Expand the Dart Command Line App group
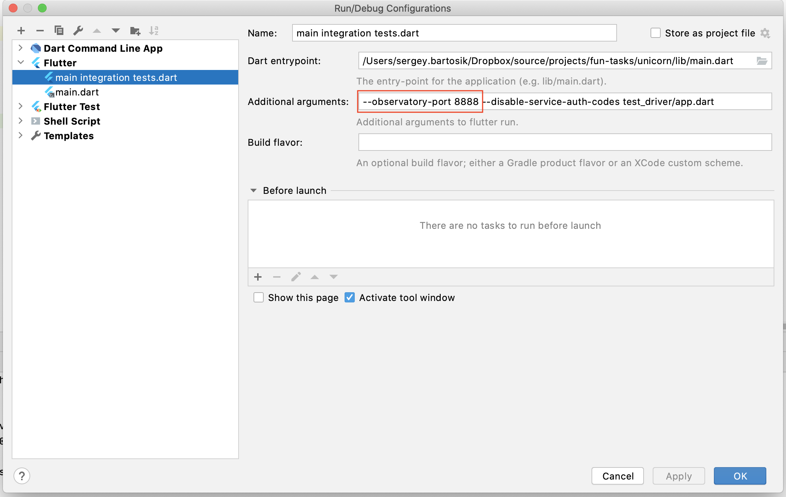The image size is (786, 497). (x=21, y=48)
